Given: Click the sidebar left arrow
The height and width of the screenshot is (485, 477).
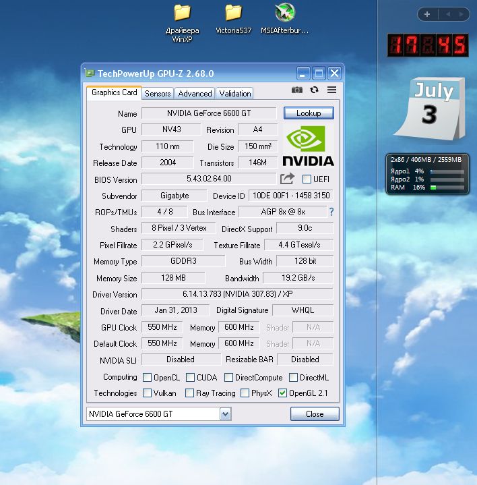Looking at the screenshot, I should [448, 14].
